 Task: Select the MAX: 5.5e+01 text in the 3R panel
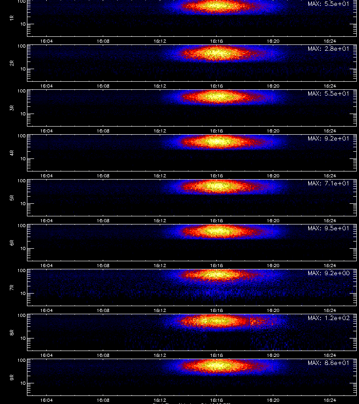pos(328,93)
